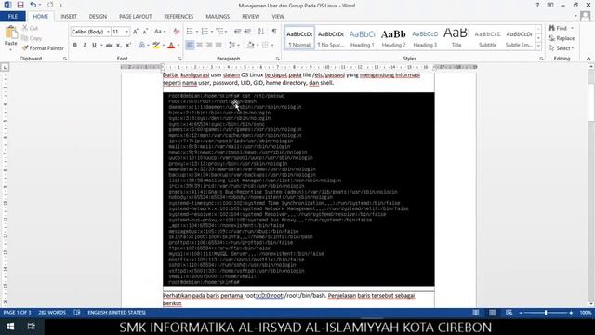The height and width of the screenshot is (335, 595).
Task: Toggle italic formatting
Action: pyautogui.click(x=85, y=46)
